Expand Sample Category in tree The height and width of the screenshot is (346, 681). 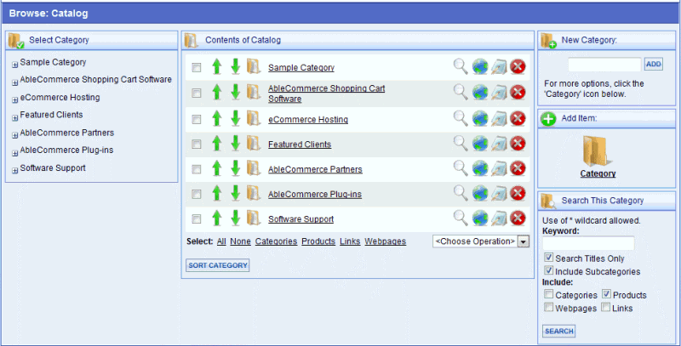[14, 65]
